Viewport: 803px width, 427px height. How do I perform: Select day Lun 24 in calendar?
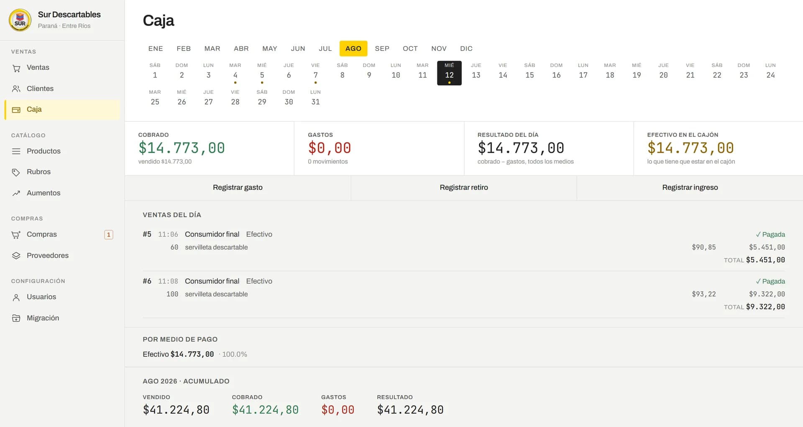tap(771, 73)
